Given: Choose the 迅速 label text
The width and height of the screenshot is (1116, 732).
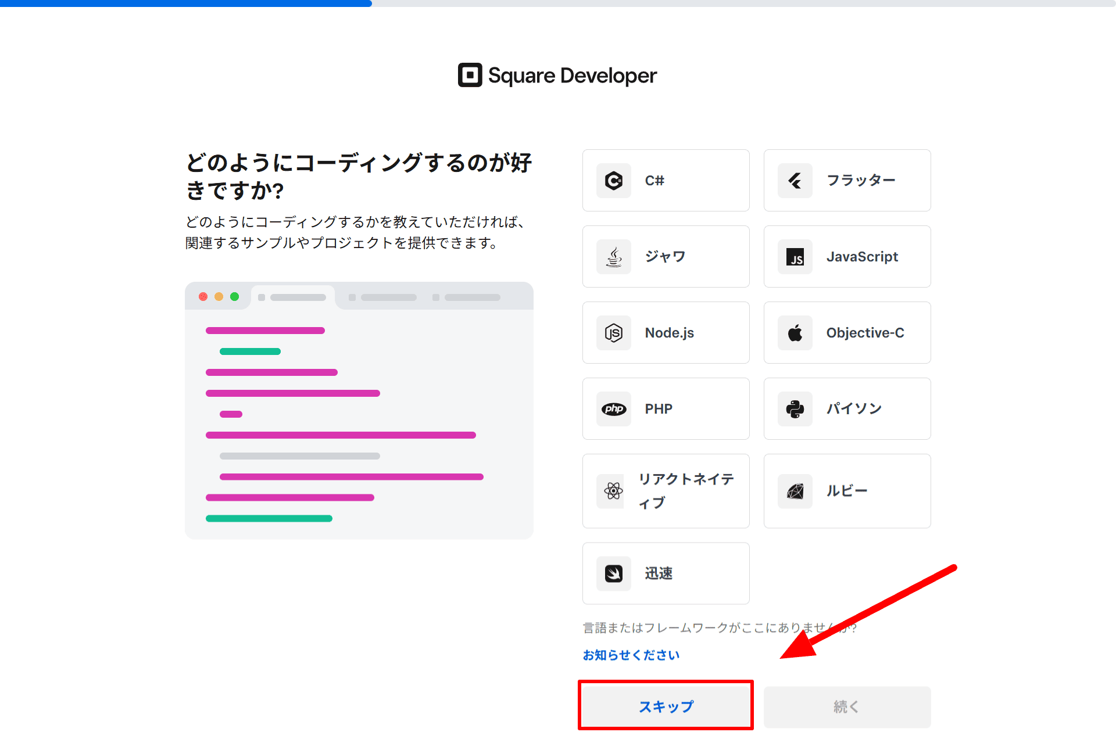Looking at the screenshot, I should (x=659, y=573).
